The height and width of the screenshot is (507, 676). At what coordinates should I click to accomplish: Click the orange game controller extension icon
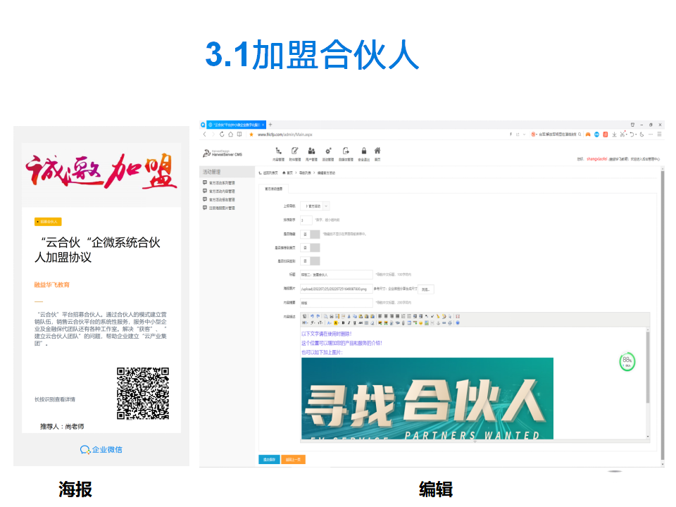(x=587, y=134)
